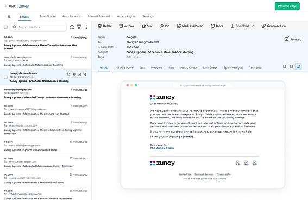Open email 'Maintenance Mode will end soon'
308x200 pixels.
point(46,178)
